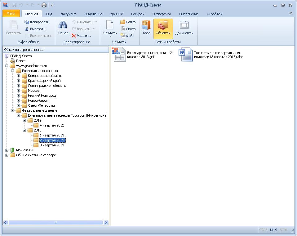297x236 pixels.
Task: Open the quick access toolbar customize arrow
Action: [52, 5]
